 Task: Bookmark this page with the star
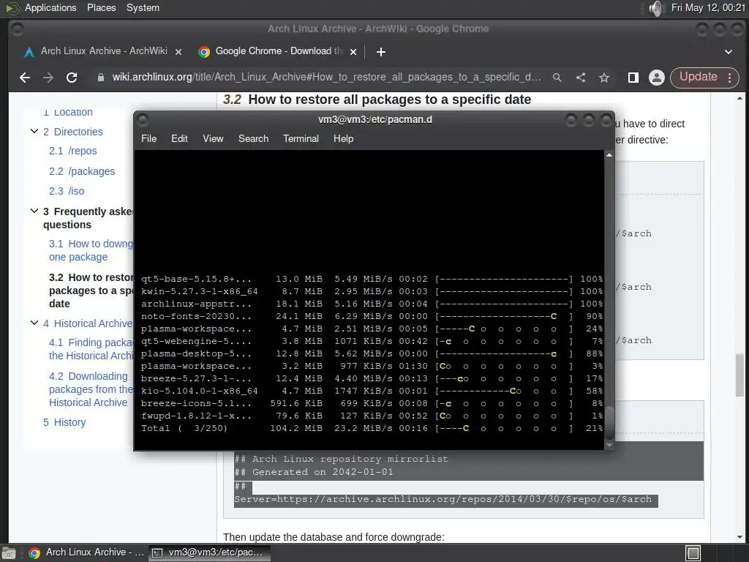pyautogui.click(x=604, y=78)
